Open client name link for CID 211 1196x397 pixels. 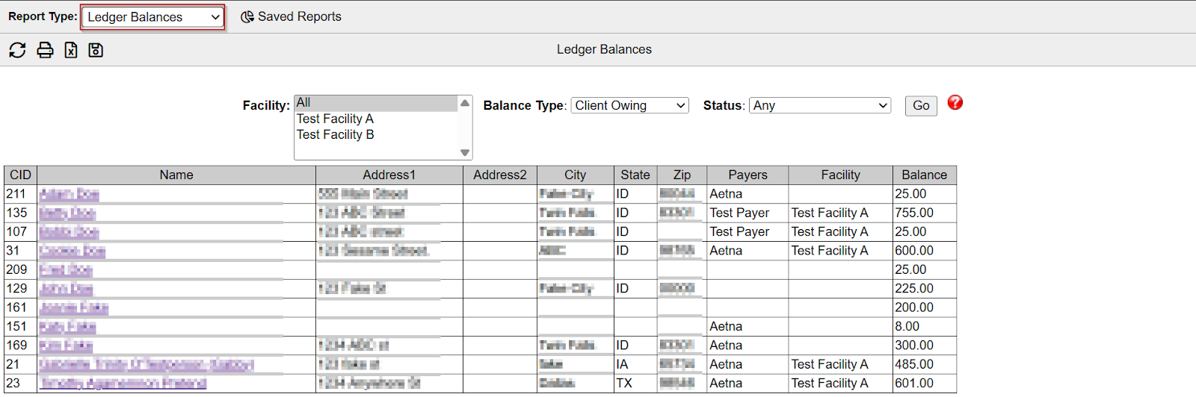(x=69, y=194)
